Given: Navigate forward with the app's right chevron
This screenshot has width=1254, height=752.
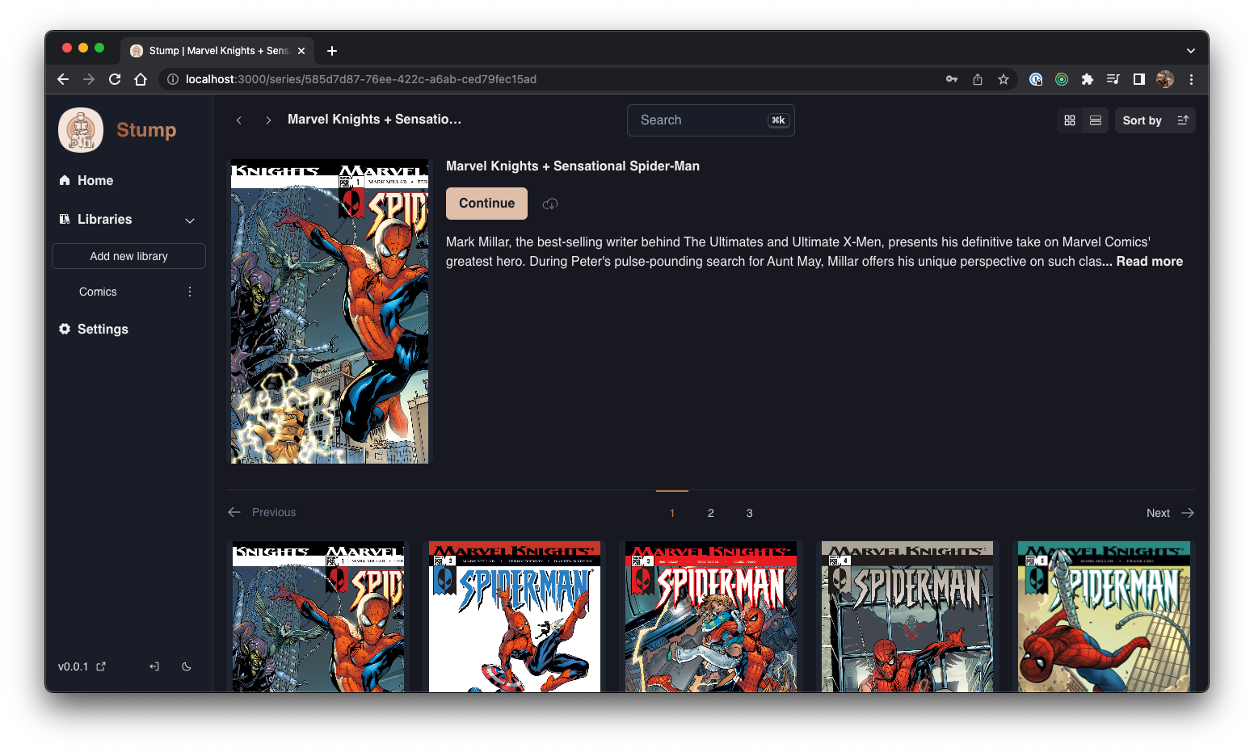Looking at the screenshot, I should click(x=268, y=120).
